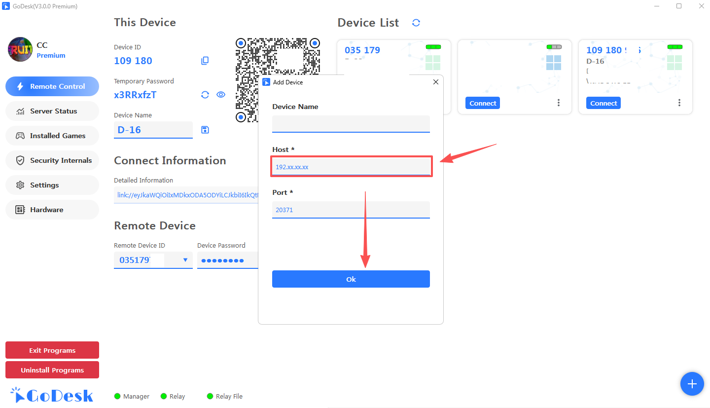Click the Exit Programs button
This screenshot has width=710, height=408.
(x=52, y=350)
